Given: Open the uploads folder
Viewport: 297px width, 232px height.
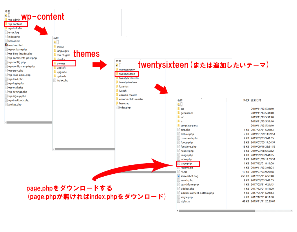Looking at the screenshot, I should (x=61, y=76).
